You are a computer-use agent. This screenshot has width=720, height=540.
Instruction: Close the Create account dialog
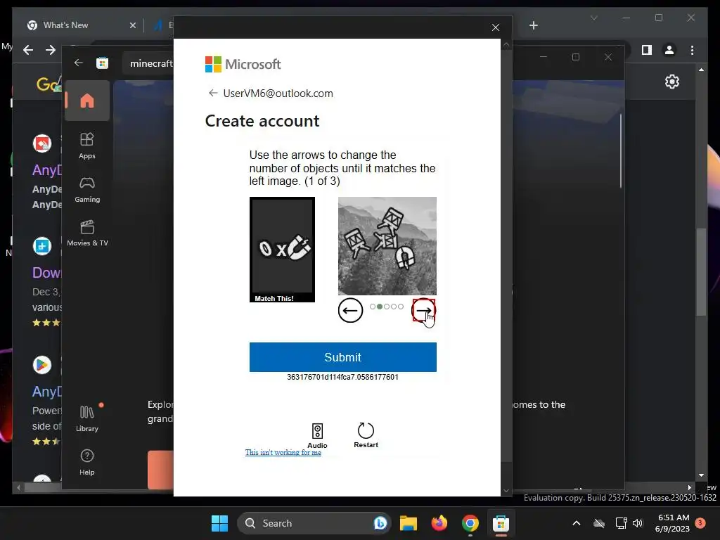tap(496, 27)
